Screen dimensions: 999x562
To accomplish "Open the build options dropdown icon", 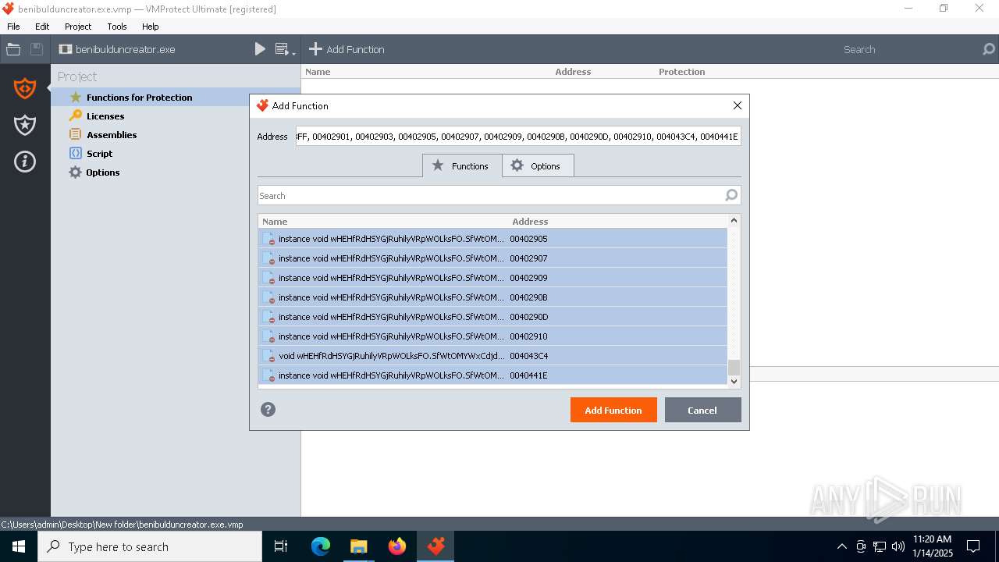I will (x=286, y=49).
